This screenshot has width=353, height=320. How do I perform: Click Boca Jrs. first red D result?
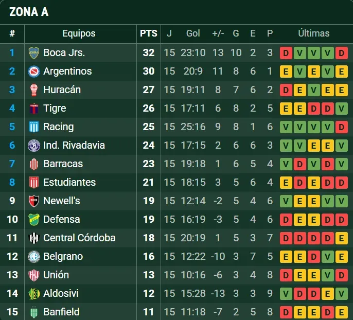coord(286,52)
